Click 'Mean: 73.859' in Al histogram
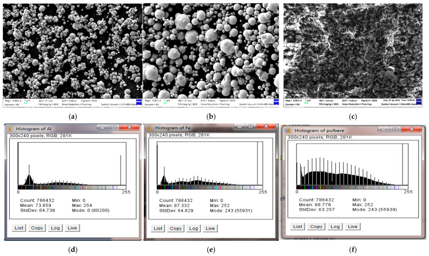 (36, 205)
